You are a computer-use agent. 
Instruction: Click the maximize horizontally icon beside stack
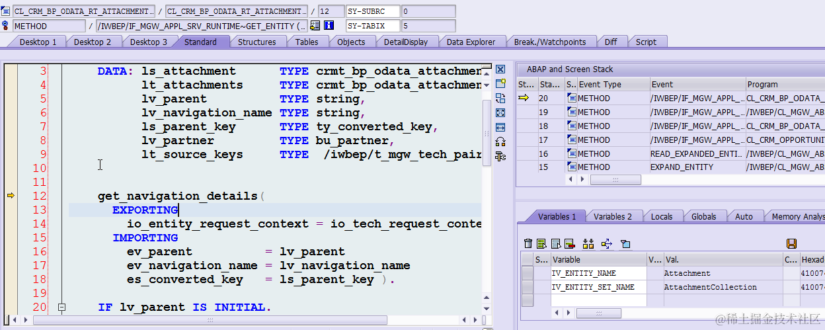pyautogui.click(x=500, y=127)
